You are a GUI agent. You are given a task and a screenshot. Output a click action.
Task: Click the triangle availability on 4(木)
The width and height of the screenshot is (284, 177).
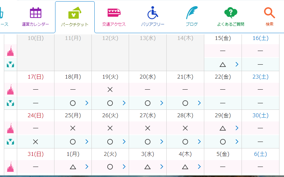(185, 167)
